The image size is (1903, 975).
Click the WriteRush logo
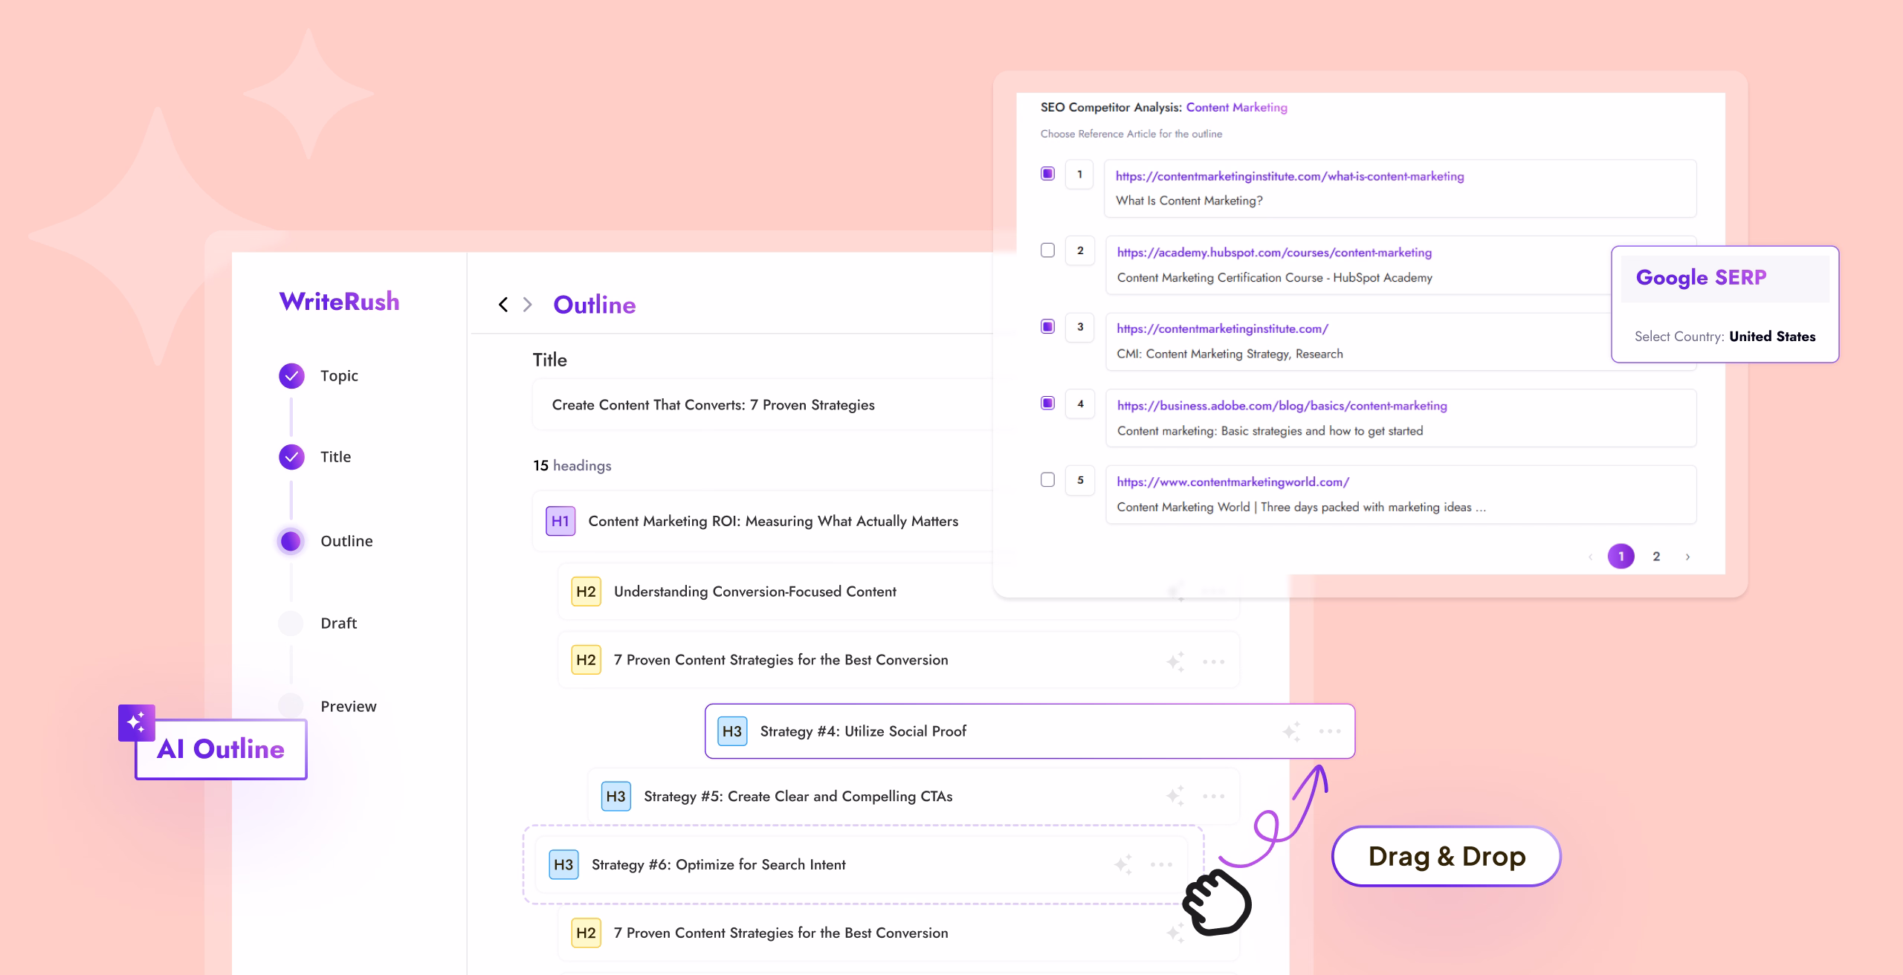(x=339, y=301)
